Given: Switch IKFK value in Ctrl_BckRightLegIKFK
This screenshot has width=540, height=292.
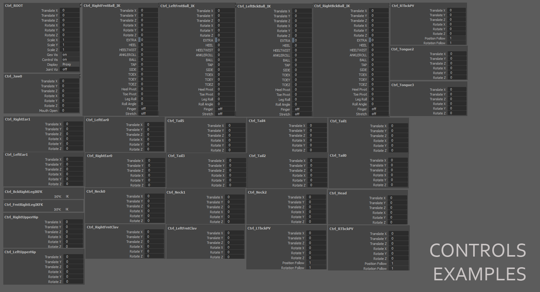Looking at the screenshot, I should (74, 196).
